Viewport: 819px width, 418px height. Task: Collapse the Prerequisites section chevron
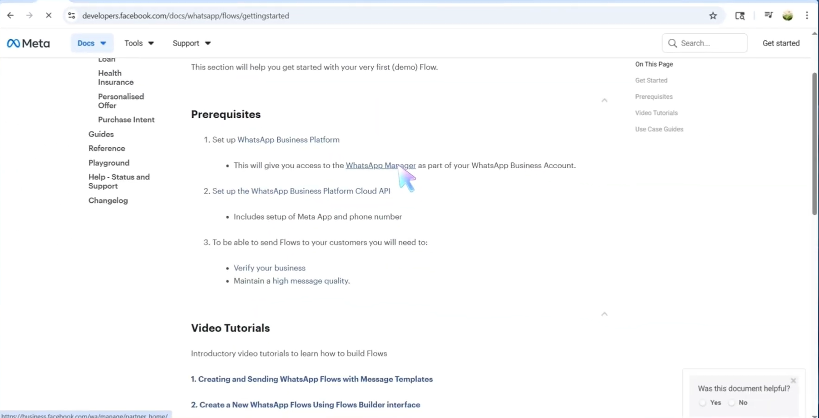604,100
